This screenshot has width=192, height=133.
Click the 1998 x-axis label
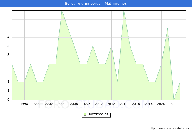[24, 104]
